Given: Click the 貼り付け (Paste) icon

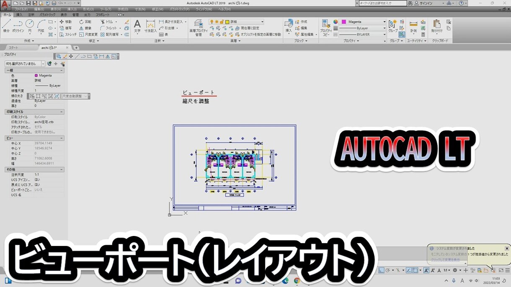Looking at the screenshot, I should point(437,26).
